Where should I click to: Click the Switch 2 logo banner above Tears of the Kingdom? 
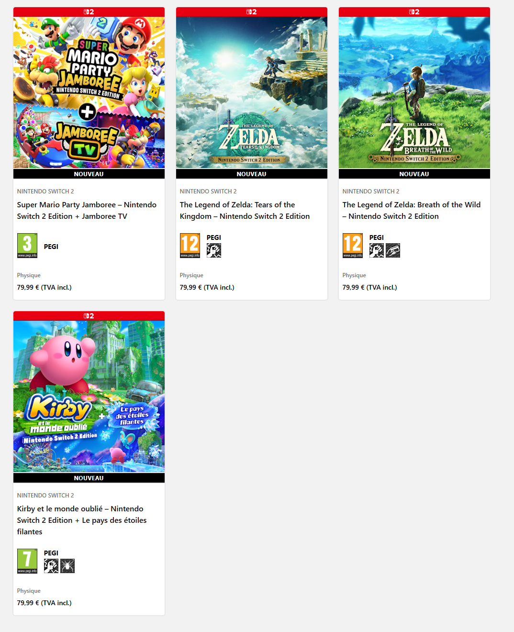pyautogui.click(x=252, y=12)
